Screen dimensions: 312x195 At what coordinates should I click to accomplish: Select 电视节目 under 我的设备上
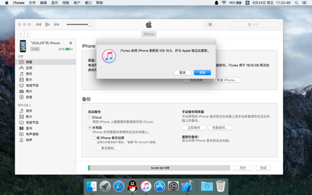point(46,123)
